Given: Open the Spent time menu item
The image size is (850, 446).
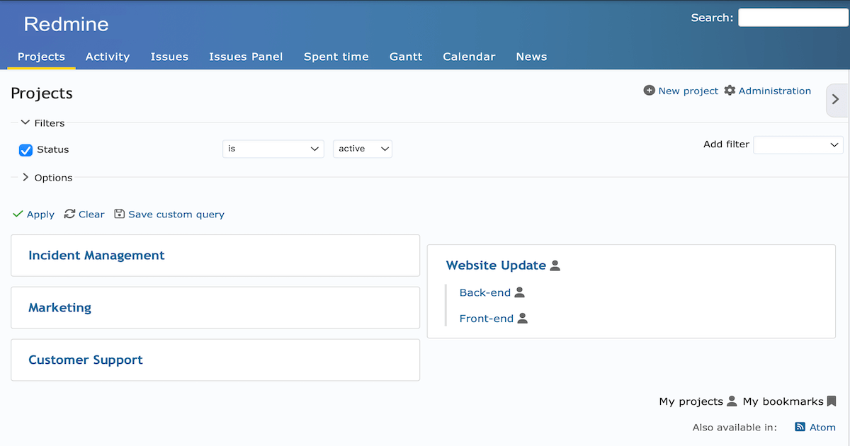Looking at the screenshot, I should point(336,57).
